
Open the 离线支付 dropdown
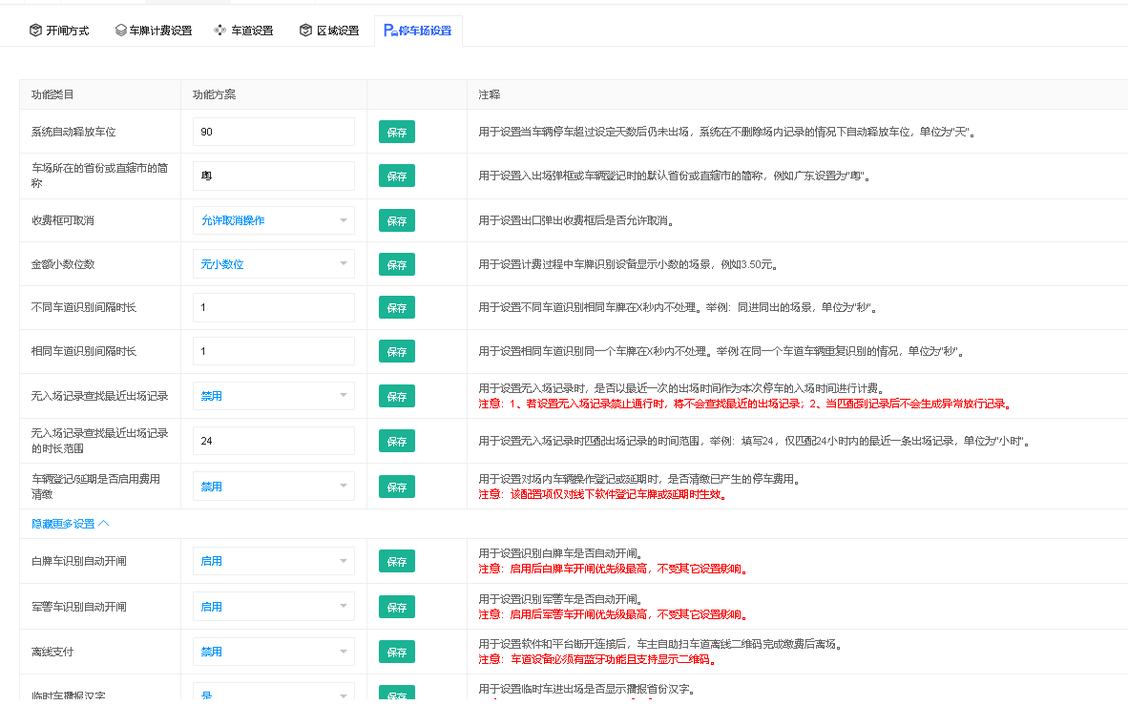(x=273, y=652)
